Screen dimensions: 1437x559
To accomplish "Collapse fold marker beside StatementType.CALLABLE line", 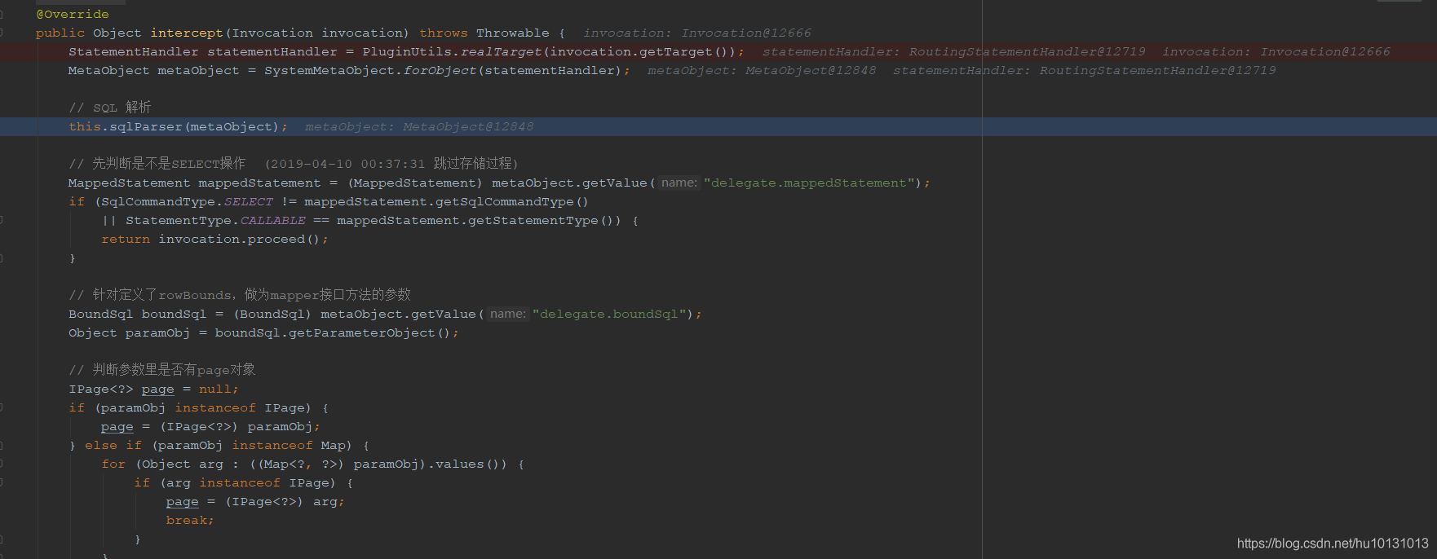I will pyautogui.click(x=2, y=220).
